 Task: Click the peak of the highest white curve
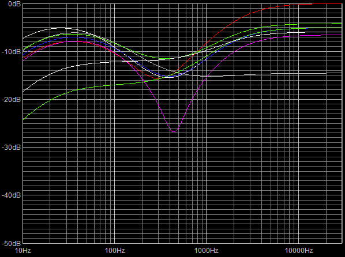[x=61, y=28]
